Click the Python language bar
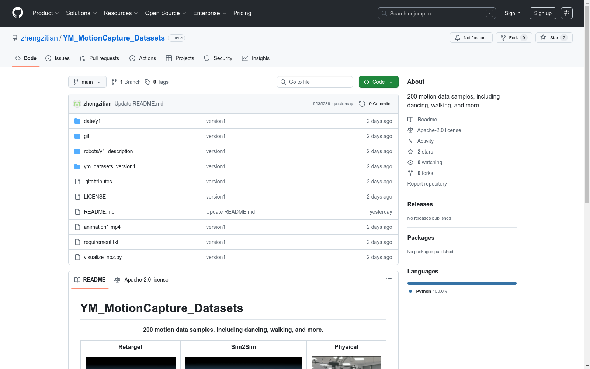This screenshot has height=369, width=590. pyautogui.click(x=462, y=283)
